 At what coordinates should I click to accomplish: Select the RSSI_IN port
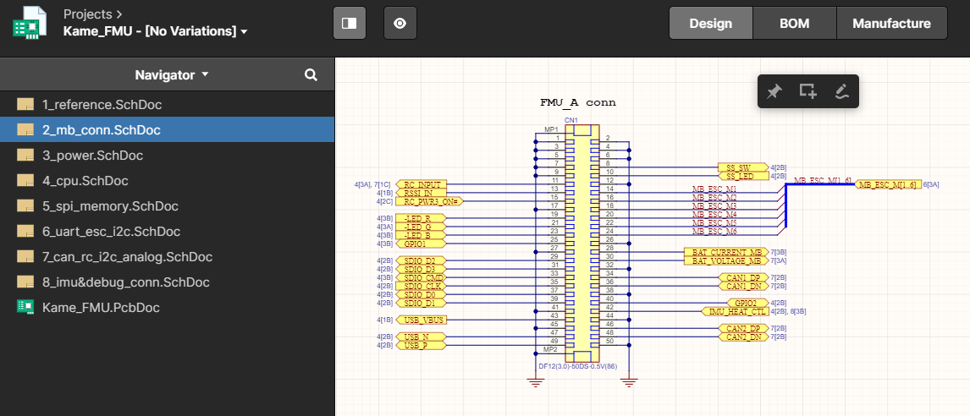(x=420, y=193)
